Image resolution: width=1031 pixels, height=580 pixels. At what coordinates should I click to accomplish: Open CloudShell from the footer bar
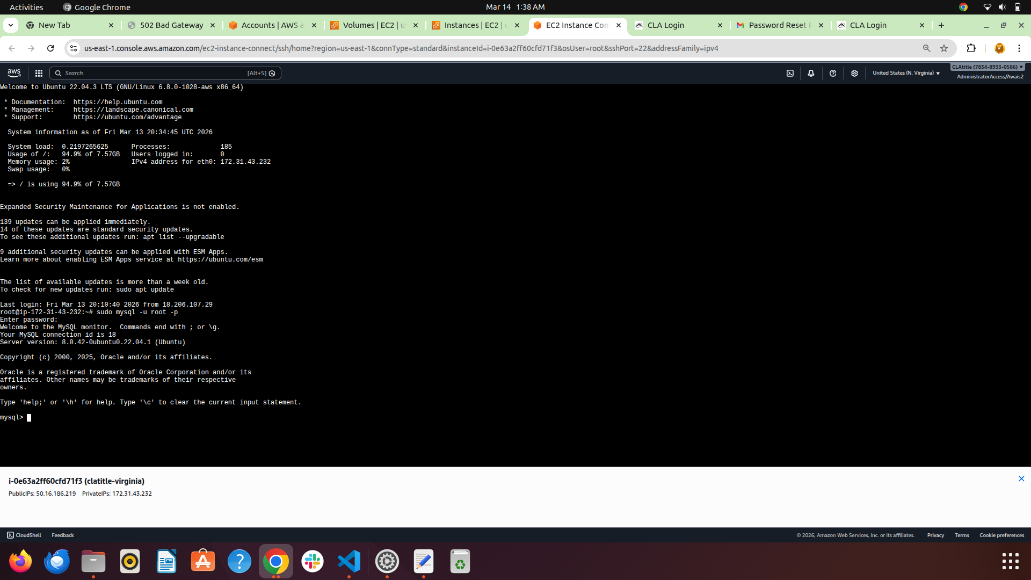tap(24, 535)
